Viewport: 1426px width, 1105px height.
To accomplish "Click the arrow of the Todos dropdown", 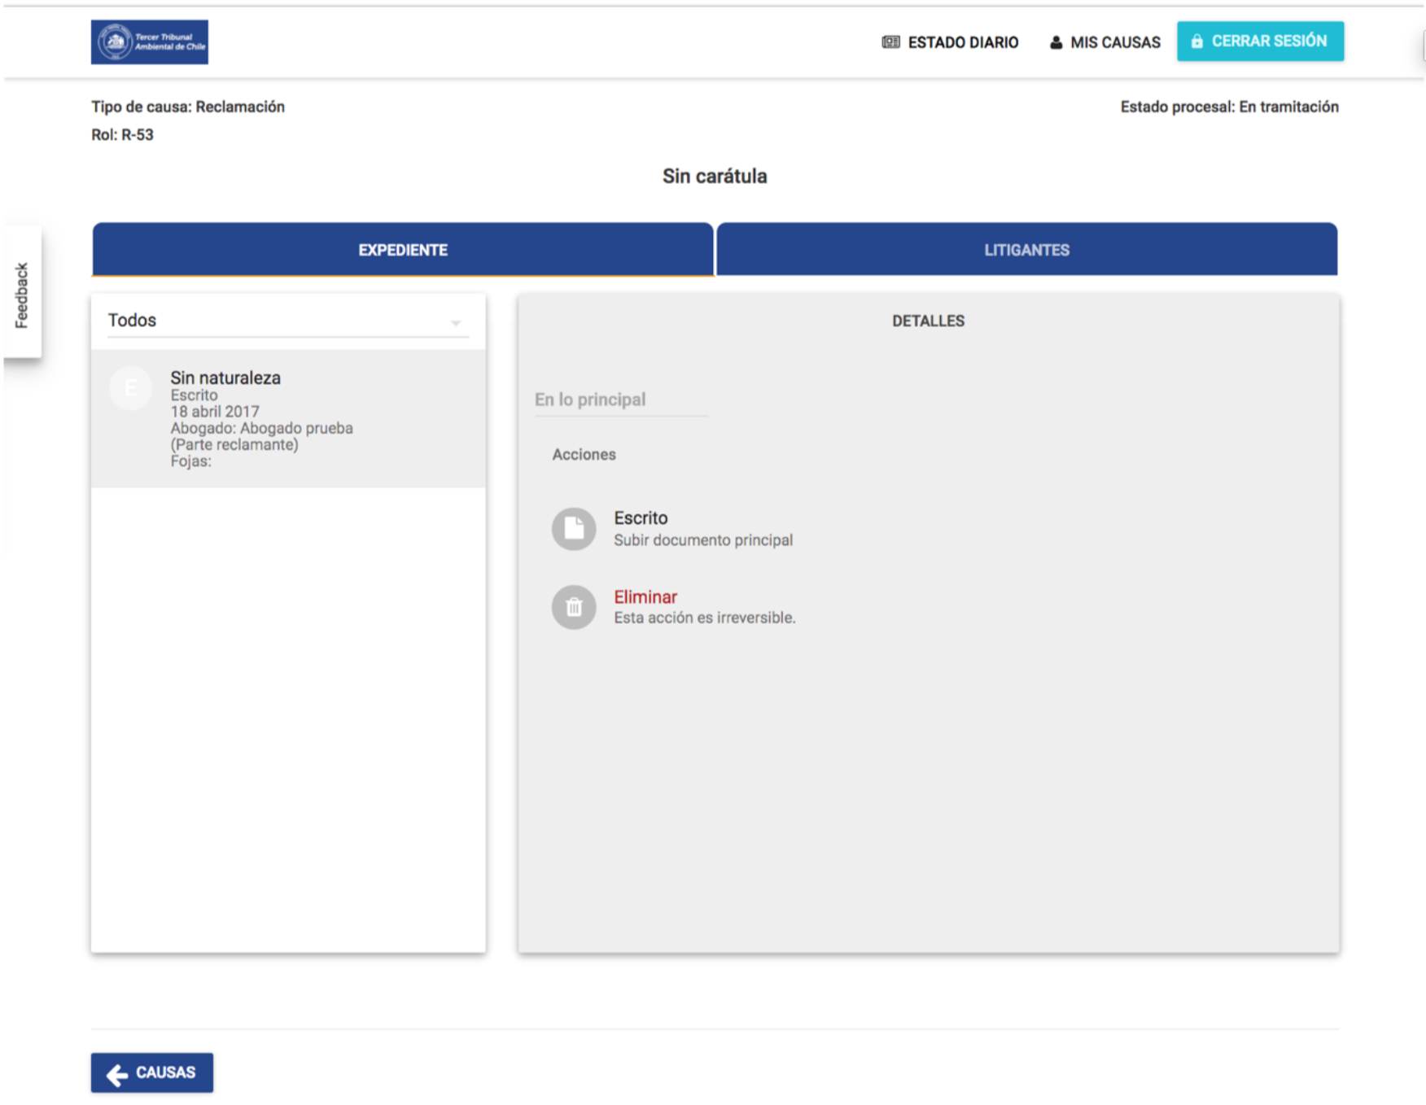I will pyautogui.click(x=456, y=323).
